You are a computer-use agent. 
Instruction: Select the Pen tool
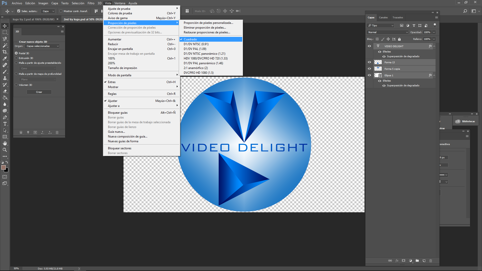pyautogui.click(x=5, y=117)
